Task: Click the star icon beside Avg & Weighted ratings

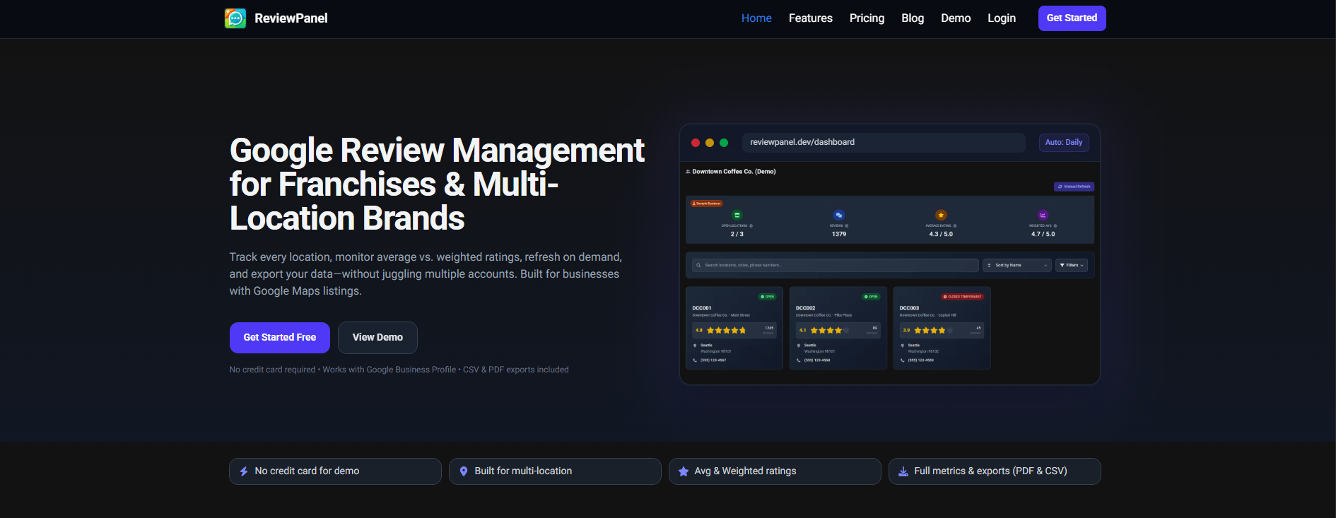Action: [684, 471]
